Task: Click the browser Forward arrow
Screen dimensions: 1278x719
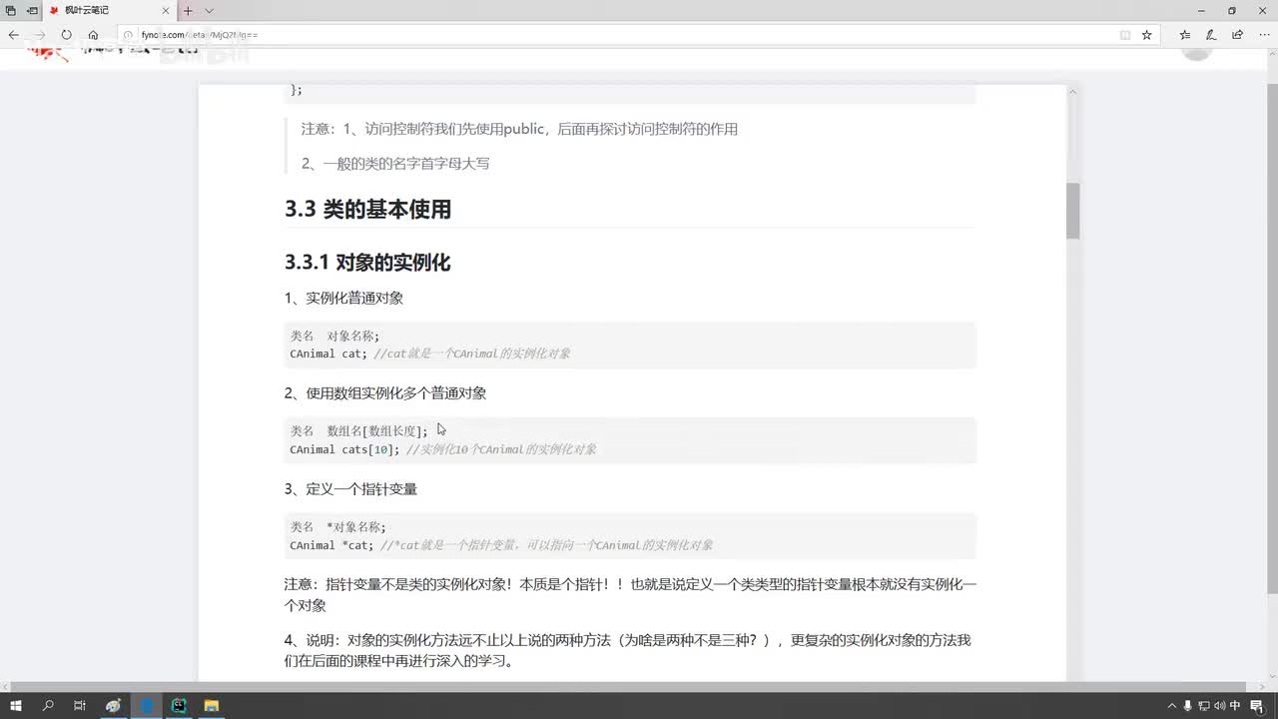Action: (40, 34)
